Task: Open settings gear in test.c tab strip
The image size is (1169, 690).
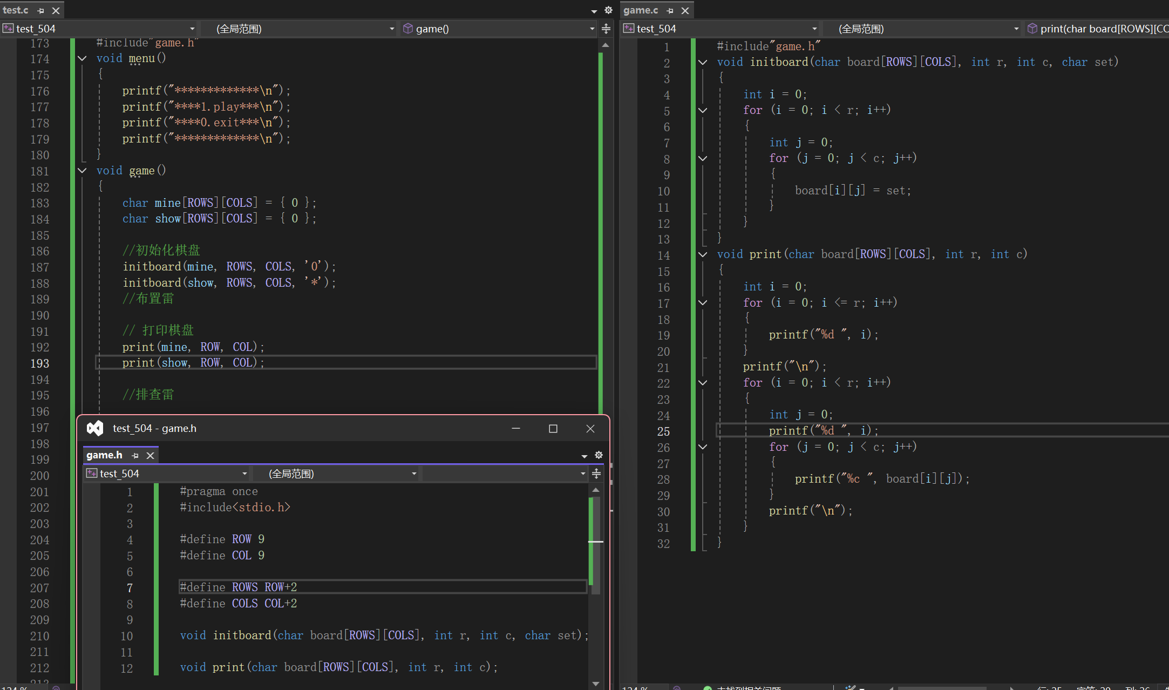Action: point(608,10)
